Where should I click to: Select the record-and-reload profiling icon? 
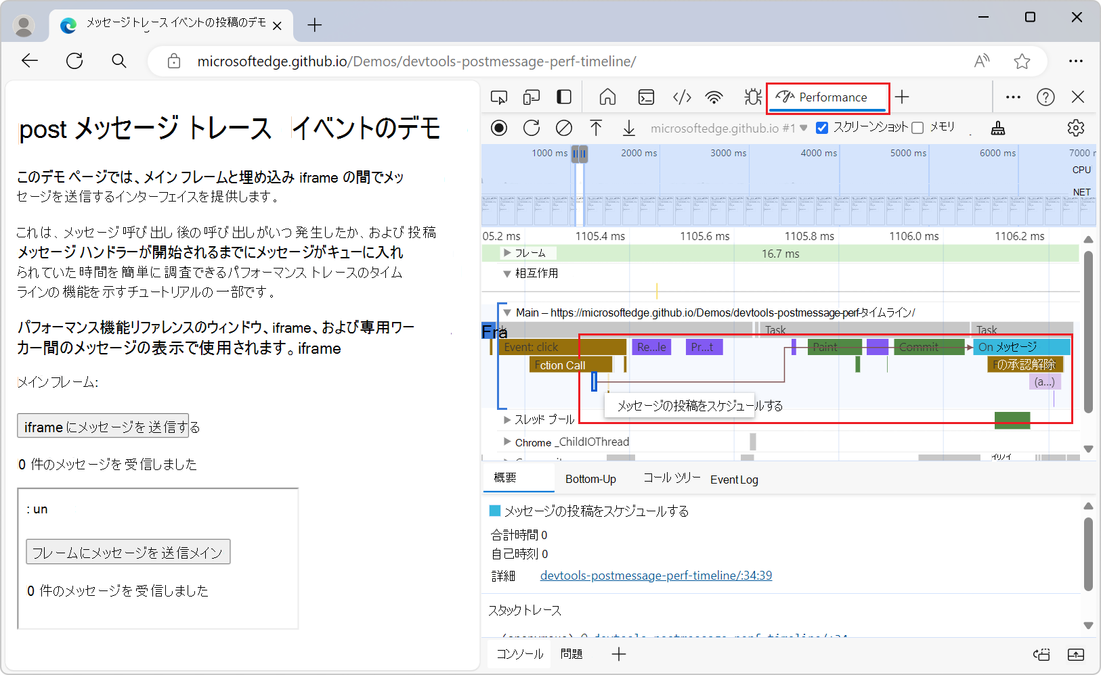(x=532, y=128)
